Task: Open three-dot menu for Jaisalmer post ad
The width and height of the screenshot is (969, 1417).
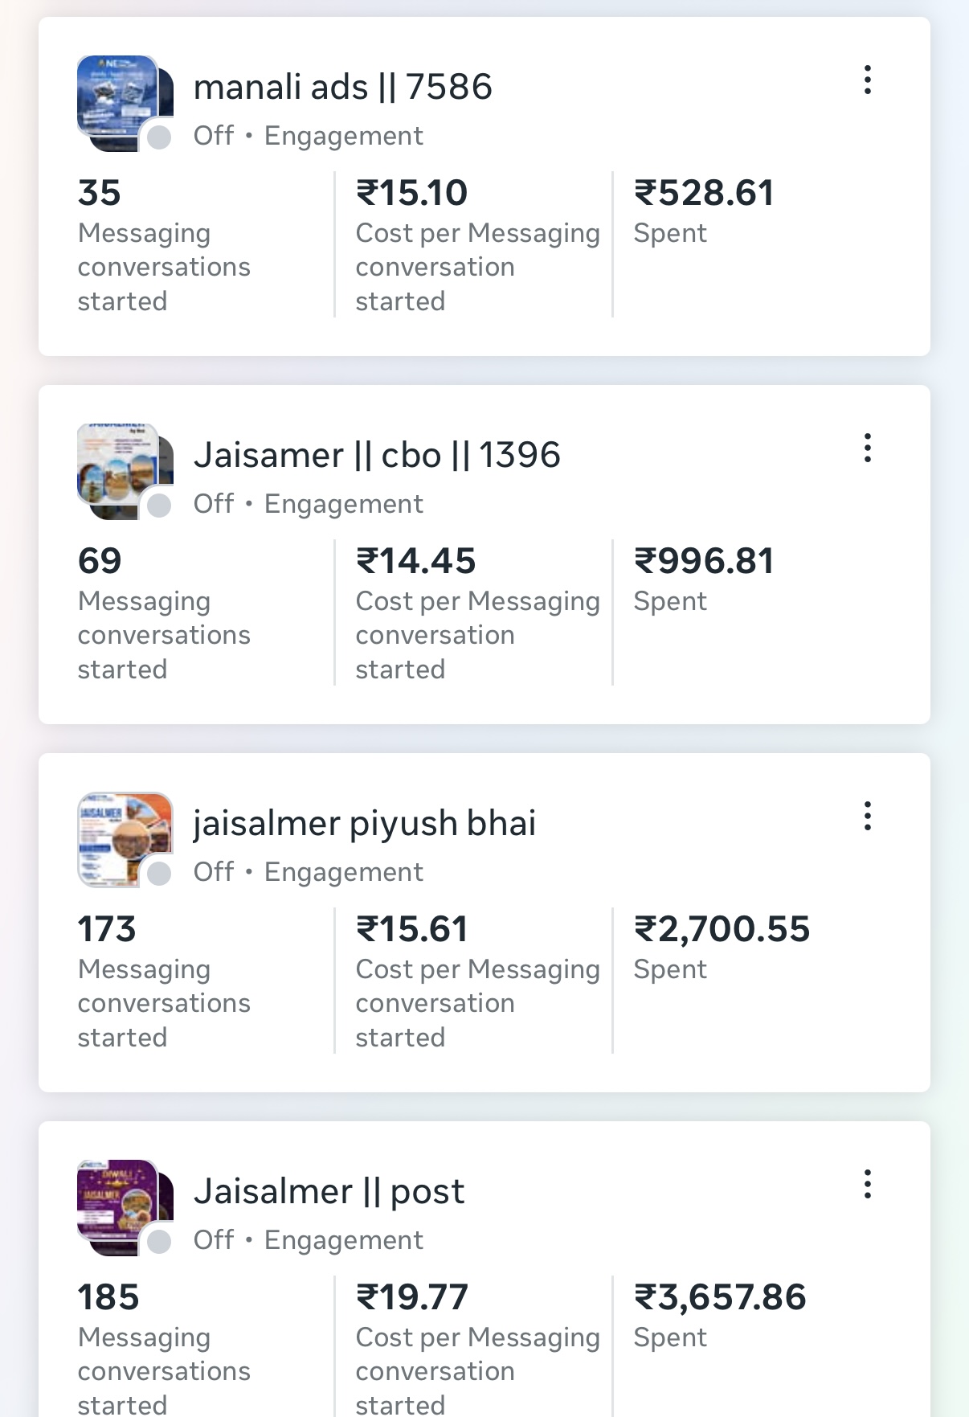Action: [868, 1185]
